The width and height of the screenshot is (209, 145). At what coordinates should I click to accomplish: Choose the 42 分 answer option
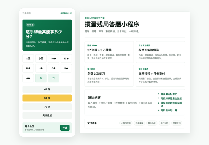(47, 89)
